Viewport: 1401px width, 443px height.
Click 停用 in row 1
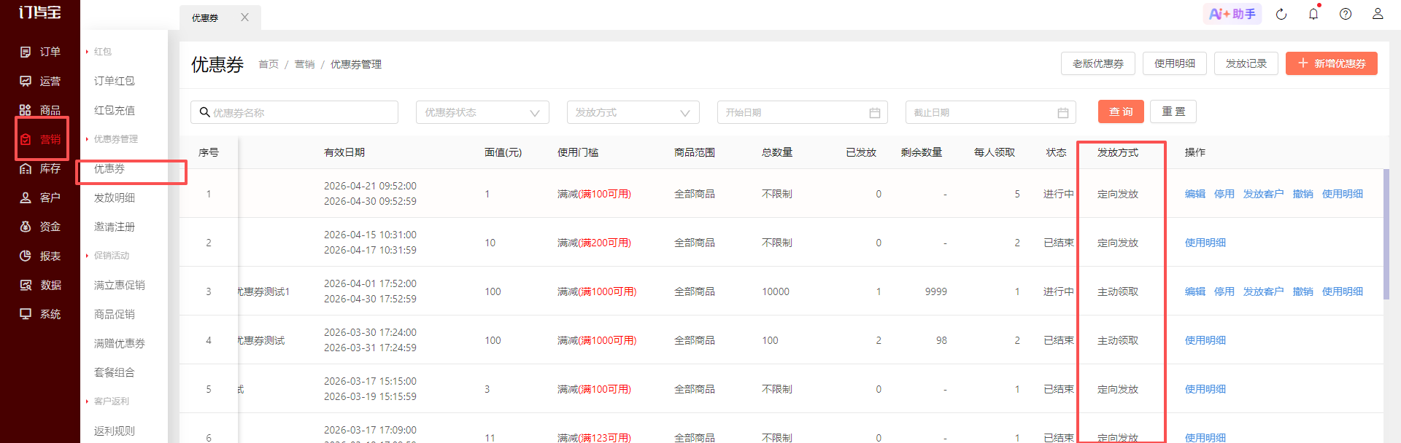[1224, 194]
